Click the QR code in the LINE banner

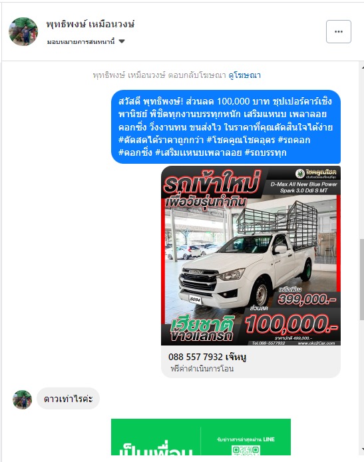(246, 451)
